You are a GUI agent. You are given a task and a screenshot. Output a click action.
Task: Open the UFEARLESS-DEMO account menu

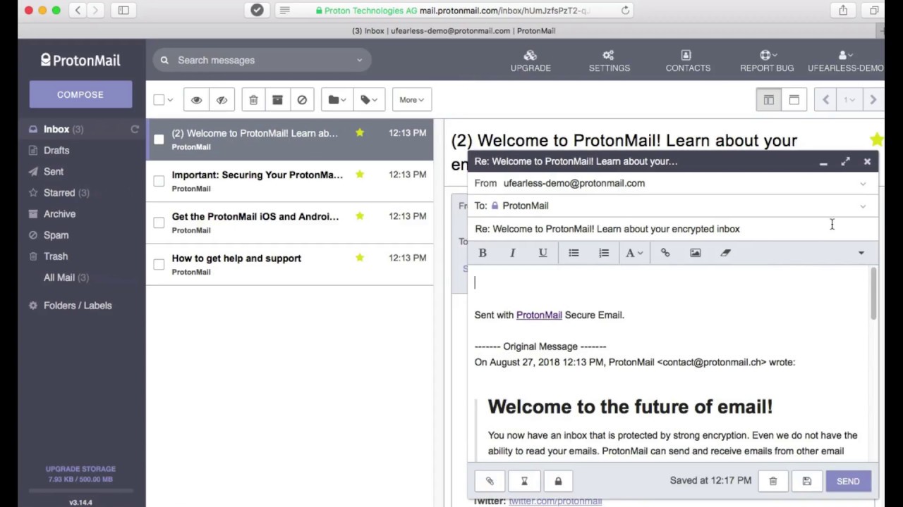tap(845, 61)
